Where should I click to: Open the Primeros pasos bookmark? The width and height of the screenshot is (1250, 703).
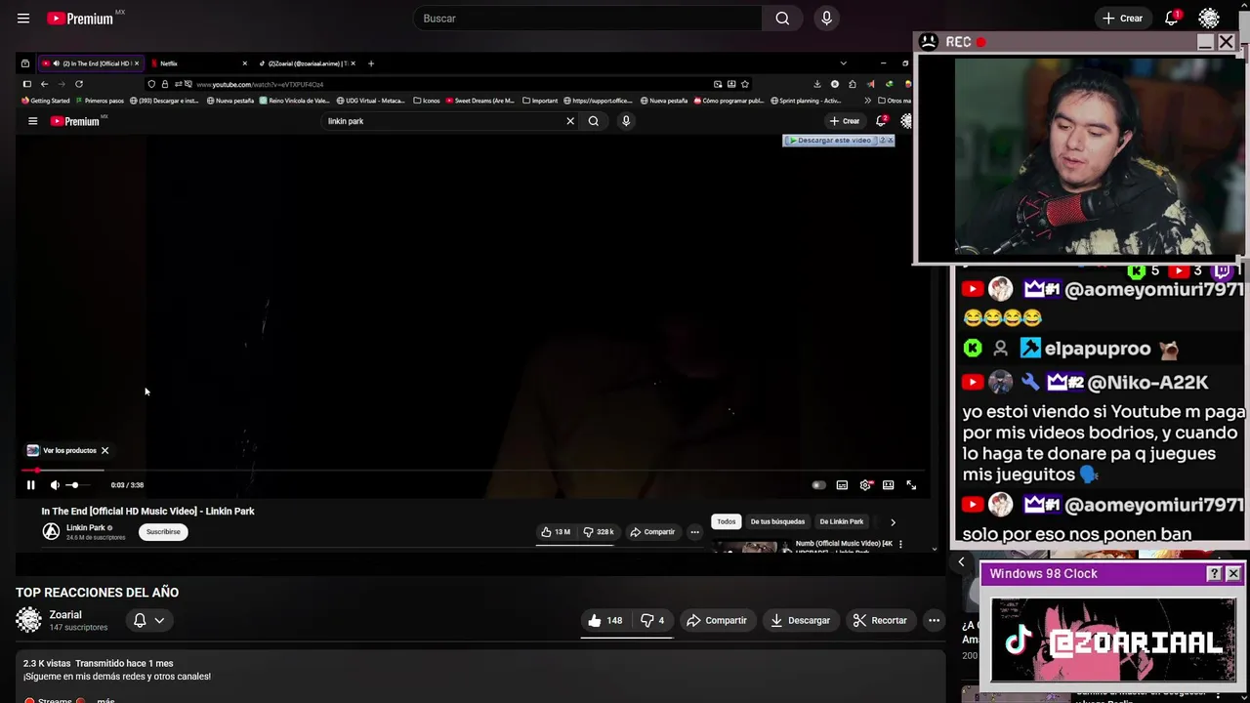click(100, 101)
